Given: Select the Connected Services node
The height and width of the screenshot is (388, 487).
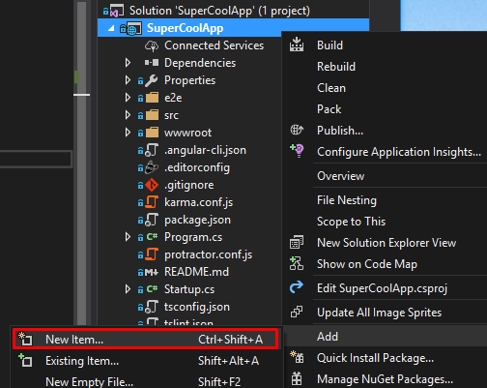Looking at the screenshot, I should click(x=214, y=45).
